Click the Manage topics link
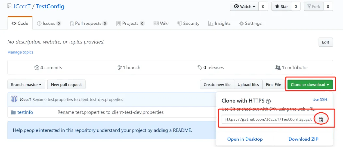343x147 pixels. (20, 52)
